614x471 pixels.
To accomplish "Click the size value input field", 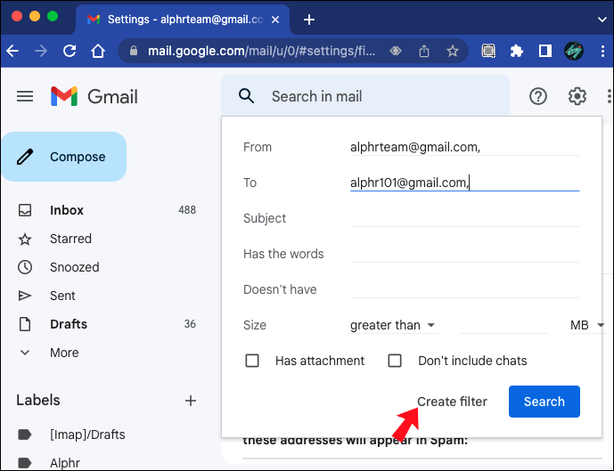I will (x=504, y=325).
